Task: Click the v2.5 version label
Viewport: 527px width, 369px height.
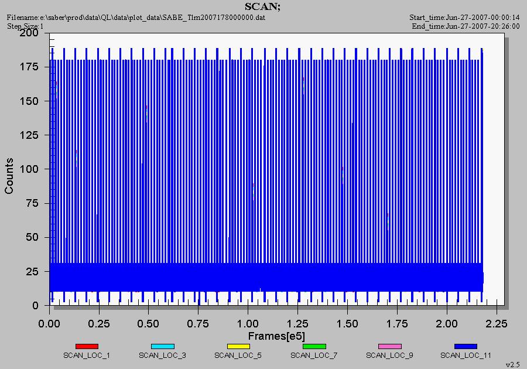Action: point(512,364)
